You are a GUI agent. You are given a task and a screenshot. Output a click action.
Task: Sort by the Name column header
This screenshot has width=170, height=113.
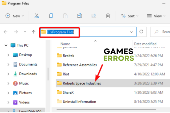[x=65, y=44]
